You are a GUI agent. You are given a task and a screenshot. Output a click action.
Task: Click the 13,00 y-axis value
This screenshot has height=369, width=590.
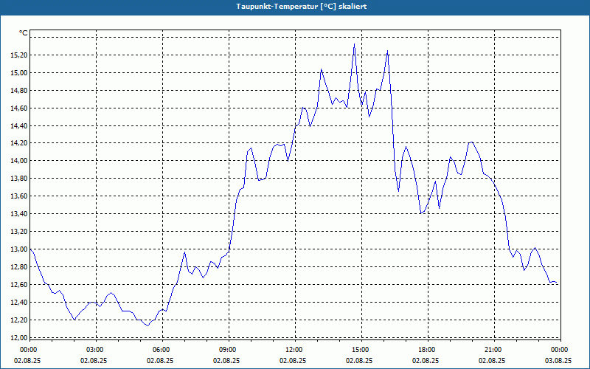pos(19,249)
